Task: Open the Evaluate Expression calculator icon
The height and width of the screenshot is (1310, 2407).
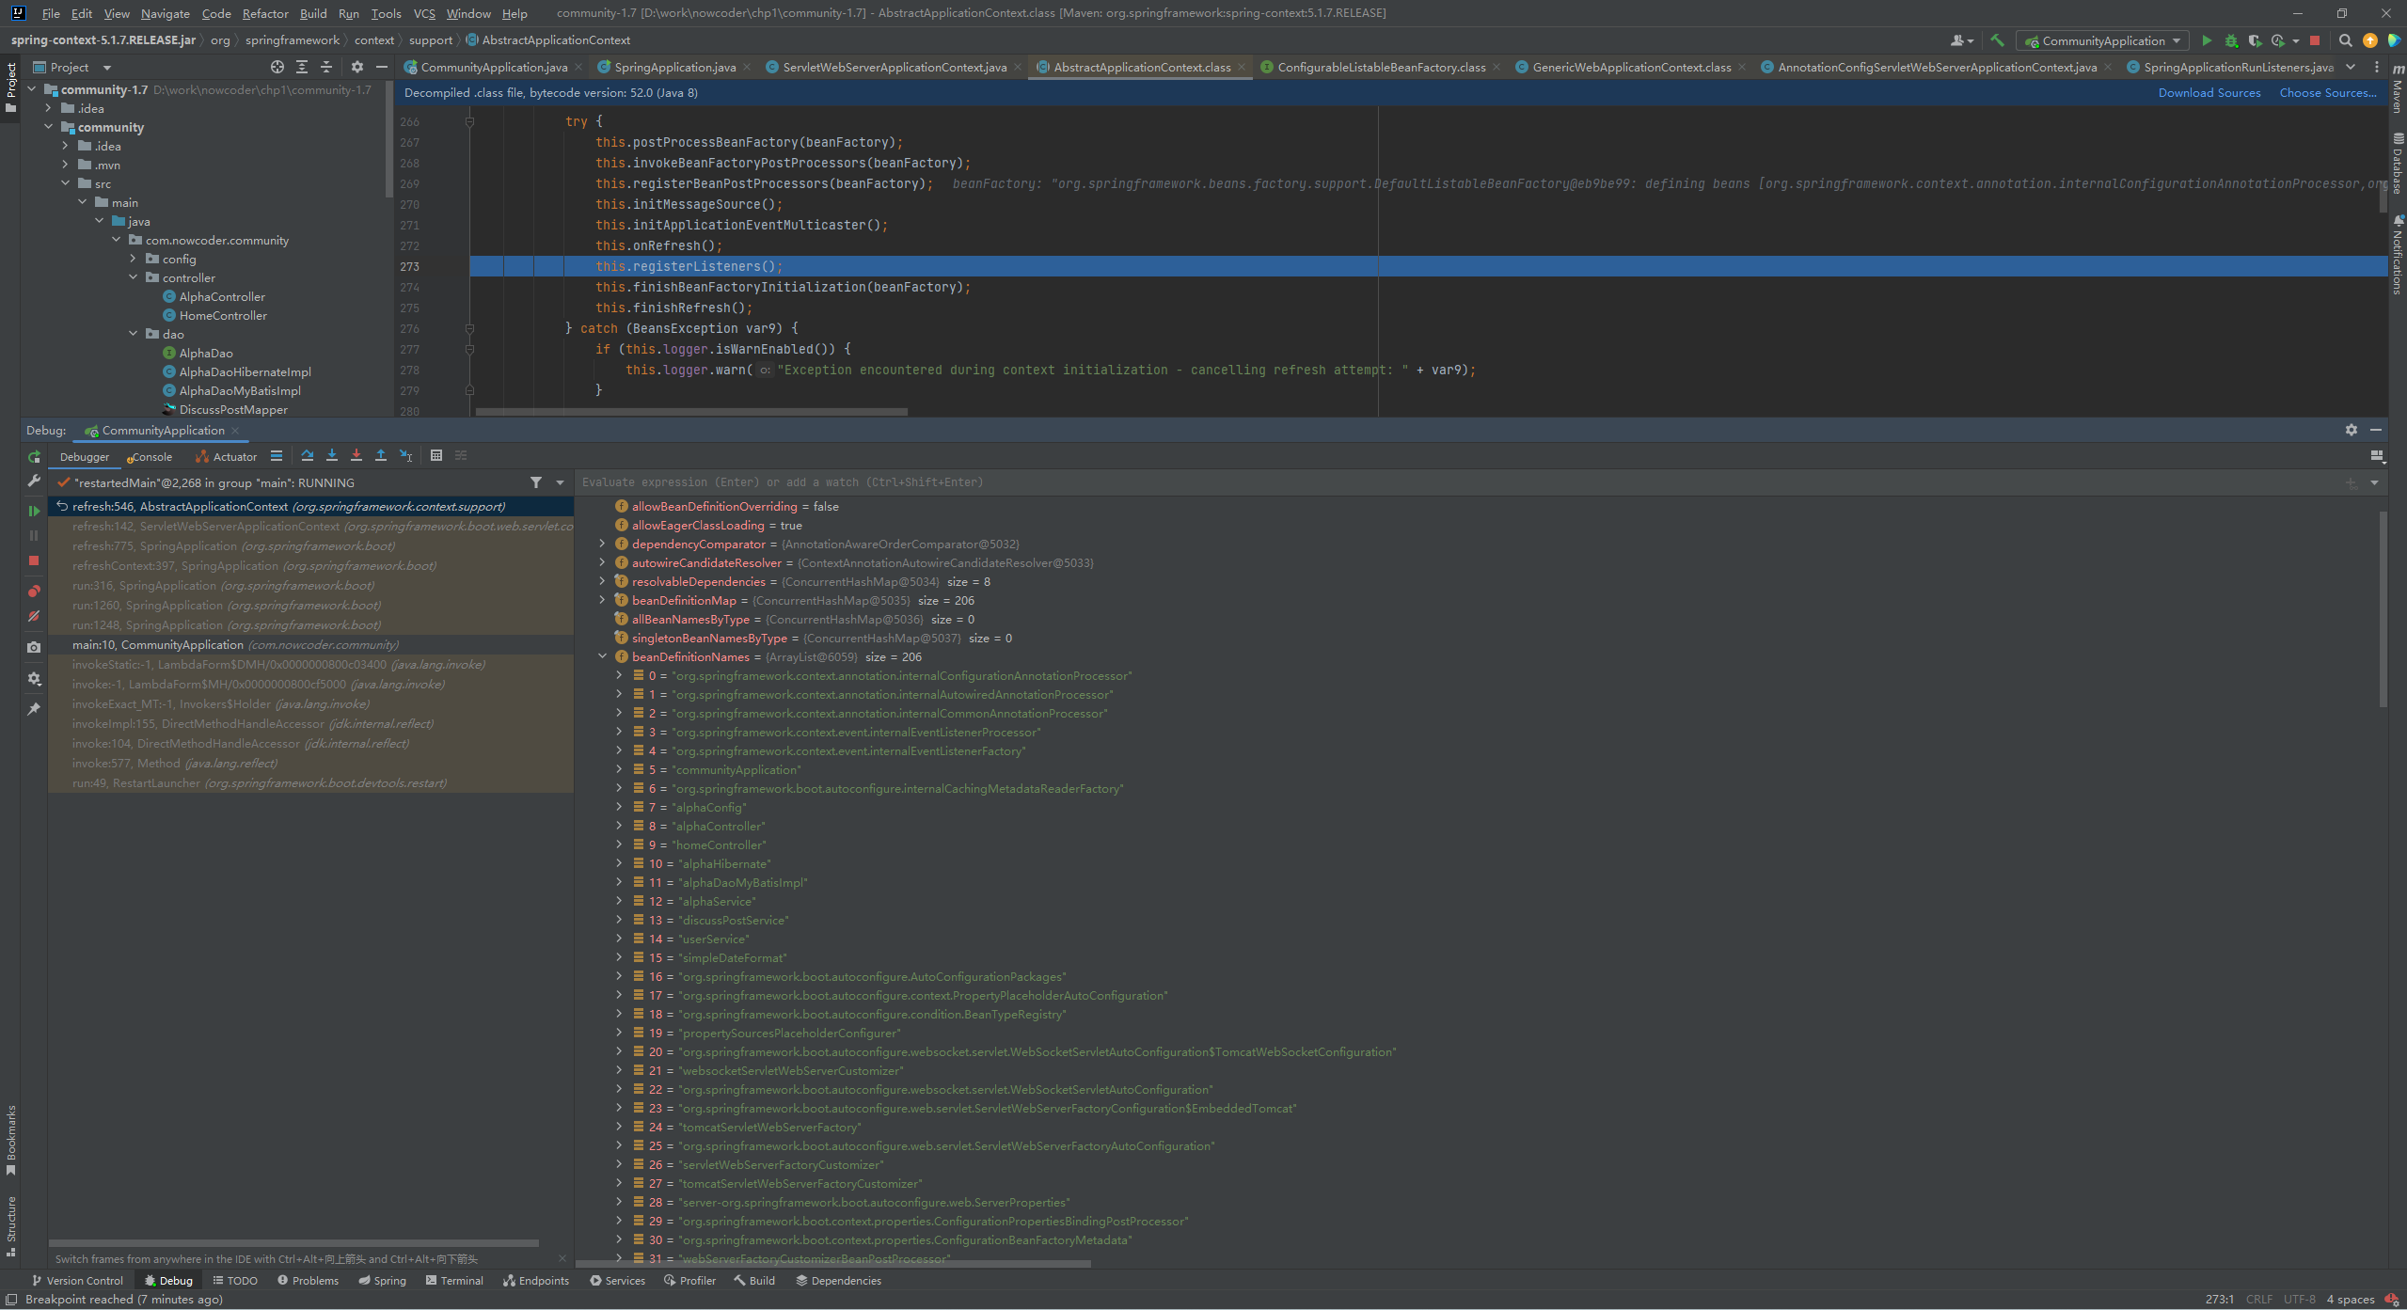Action: pyautogui.click(x=436, y=456)
